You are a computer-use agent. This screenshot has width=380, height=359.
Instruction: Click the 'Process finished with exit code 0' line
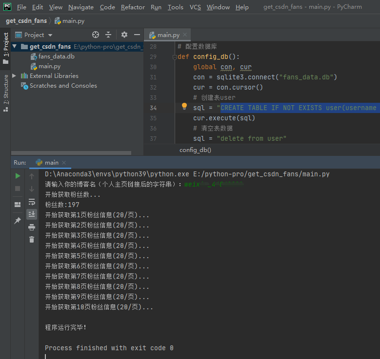coord(109,348)
